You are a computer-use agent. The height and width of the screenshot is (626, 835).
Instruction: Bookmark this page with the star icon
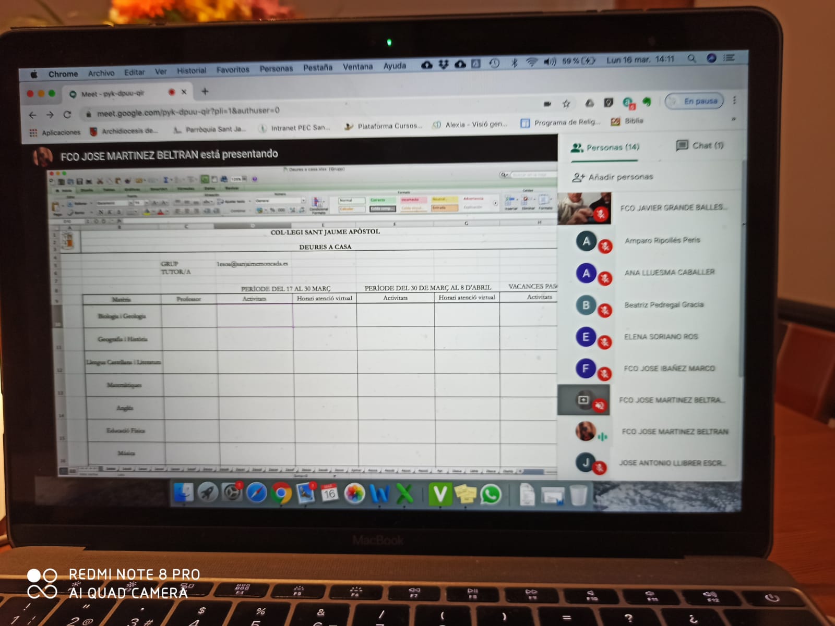[x=566, y=104]
